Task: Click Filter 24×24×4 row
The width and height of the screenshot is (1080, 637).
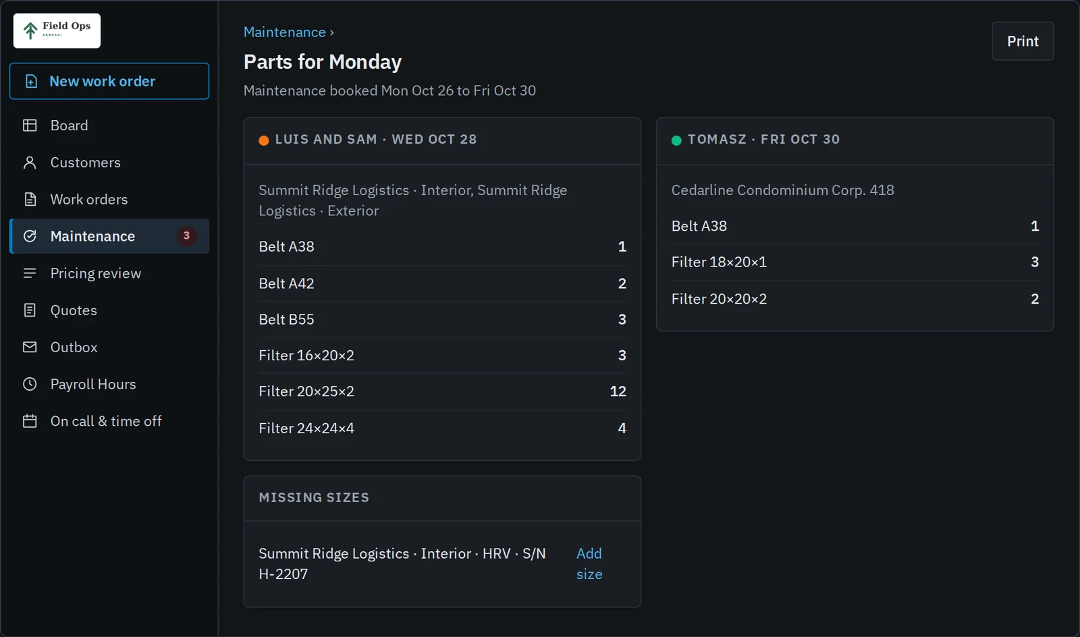Action: coord(442,428)
